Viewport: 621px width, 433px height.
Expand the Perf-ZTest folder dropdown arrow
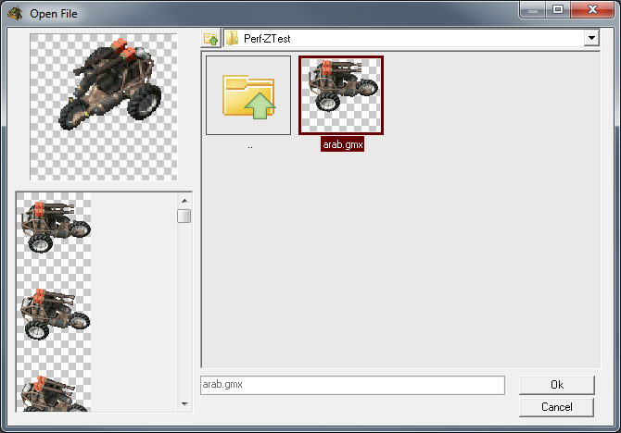tap(591, 38)
